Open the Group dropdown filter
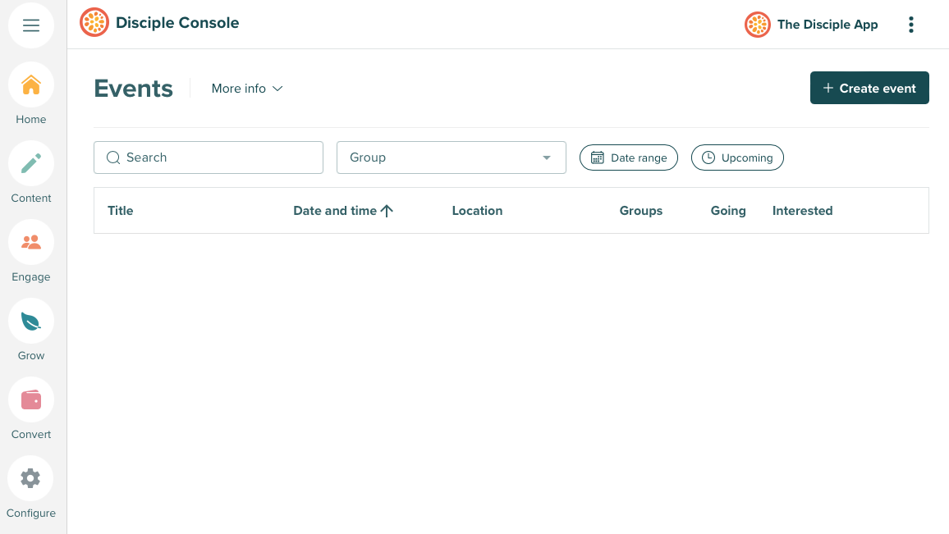The height and width of the screenshot is (534, 949). coord(452,157)
